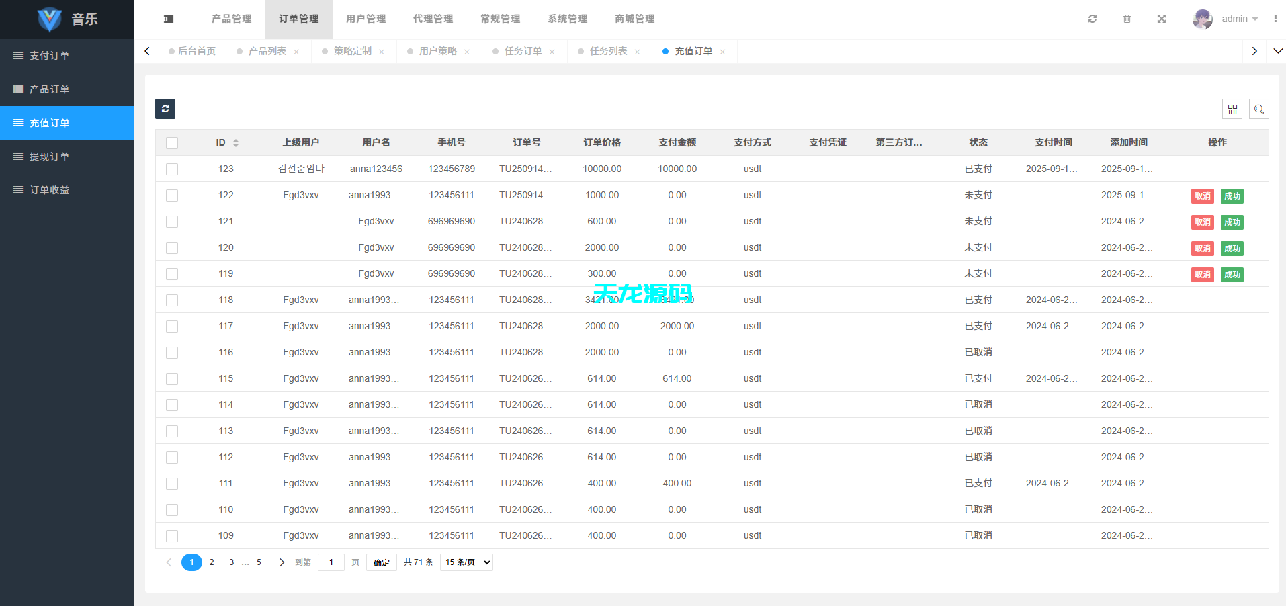Screen dimensions: 1286x606
Task: Collapse the sidebar with the hamburger icon
Action: (168, 19)
